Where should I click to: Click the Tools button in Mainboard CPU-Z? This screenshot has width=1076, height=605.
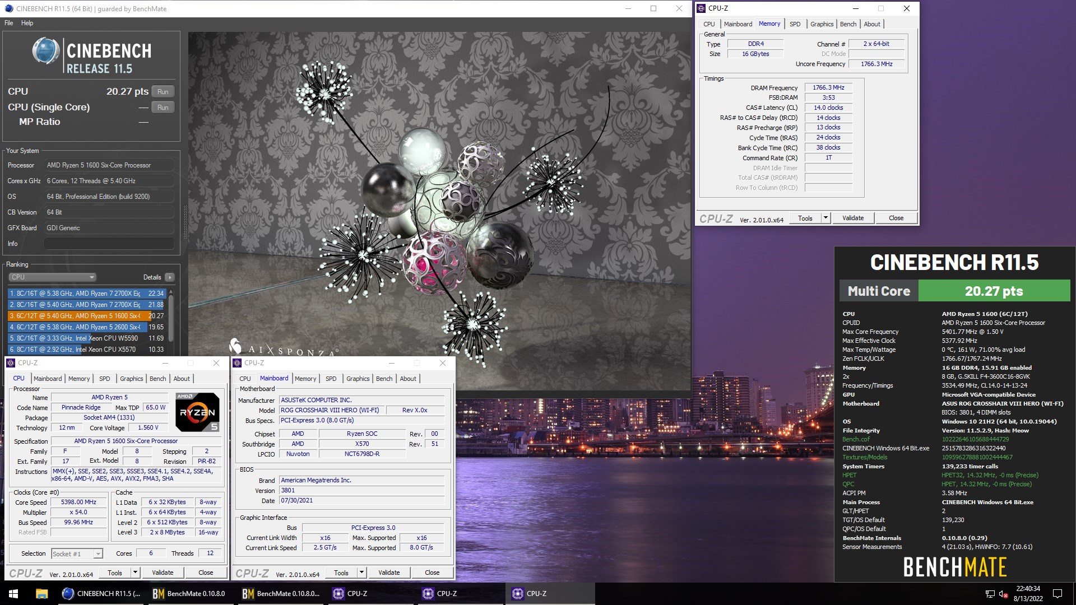coord(341,573)
